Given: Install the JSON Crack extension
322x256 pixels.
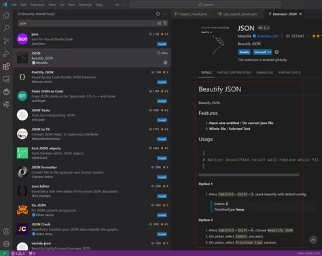Looking at the screenshot, I should (x=162, y=234).
